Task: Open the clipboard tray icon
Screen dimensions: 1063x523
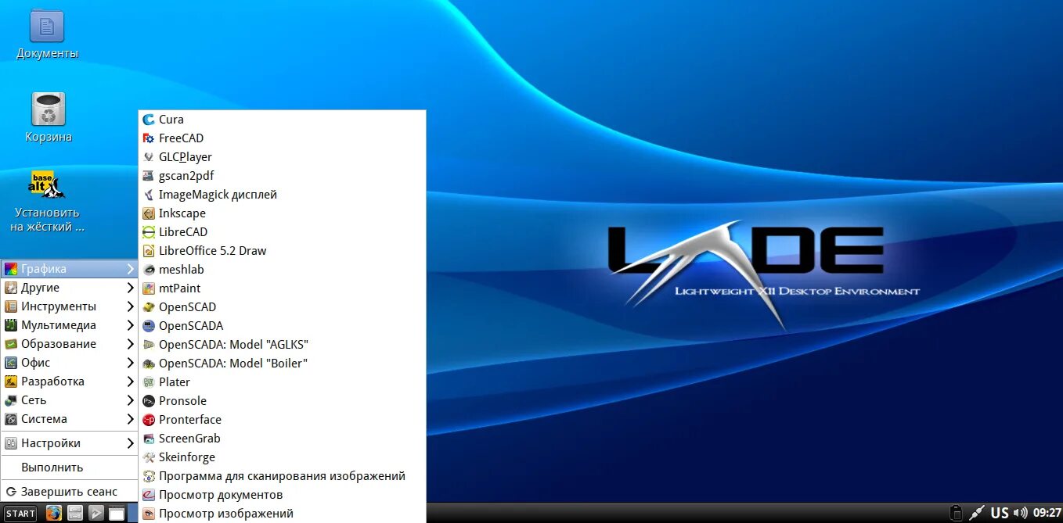Action: click(956, 514)
